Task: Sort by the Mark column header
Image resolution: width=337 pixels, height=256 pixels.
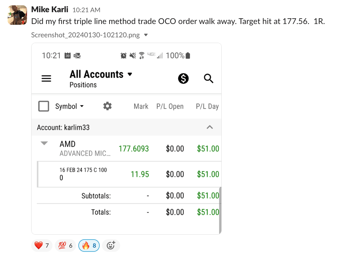Action: pos(141,106)
